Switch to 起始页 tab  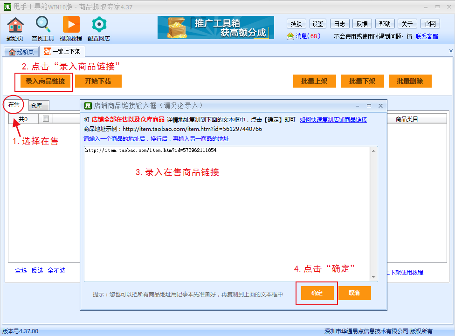pyautogui.click(x=21, y=52)
